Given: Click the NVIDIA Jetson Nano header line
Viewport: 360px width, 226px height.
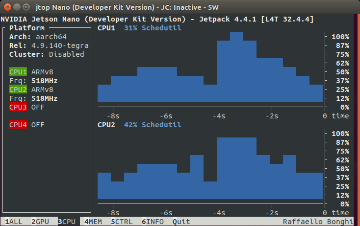Looking at the screenshot, I should coord(157,19).
